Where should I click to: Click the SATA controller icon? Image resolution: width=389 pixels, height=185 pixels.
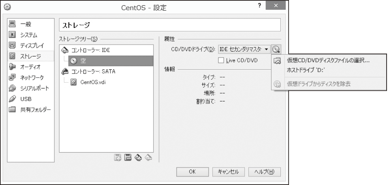point(65,71)
